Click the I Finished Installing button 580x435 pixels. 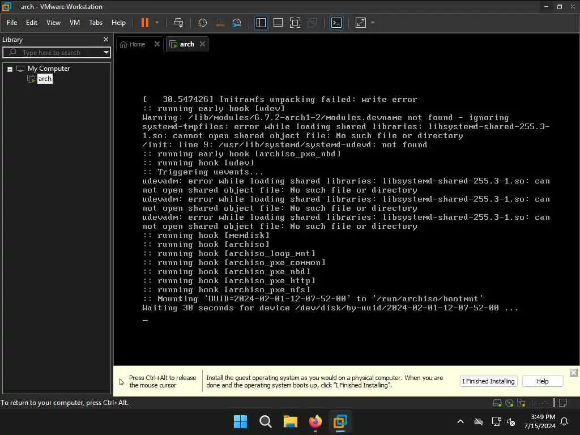(x=488, y=381)
